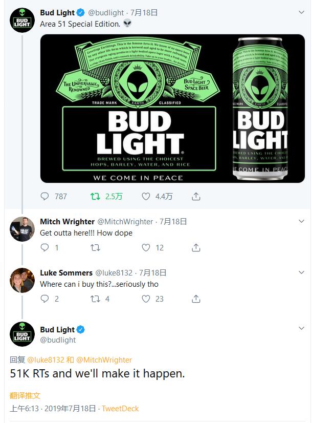Retweet Luke Sommers' question
The image size is (312, 423).
[x=95, y=299]
